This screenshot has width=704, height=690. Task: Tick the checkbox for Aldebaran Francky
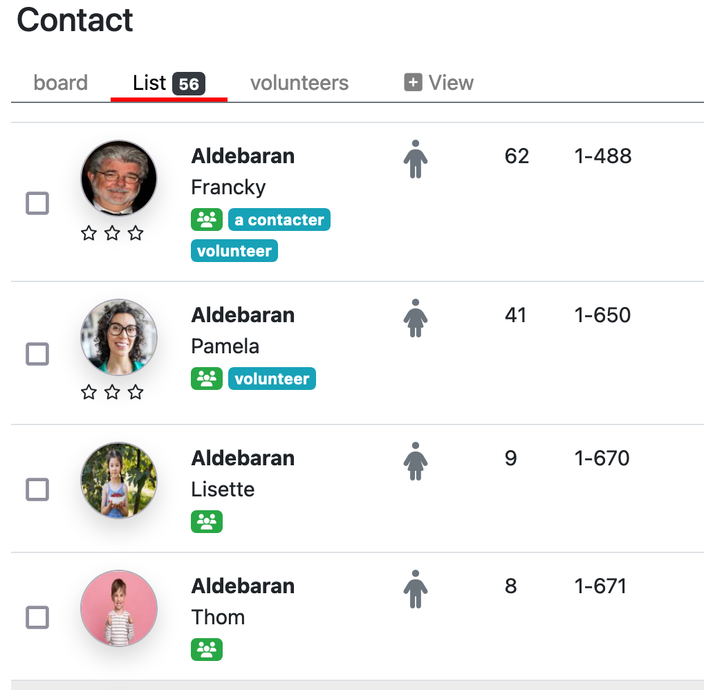37,203
